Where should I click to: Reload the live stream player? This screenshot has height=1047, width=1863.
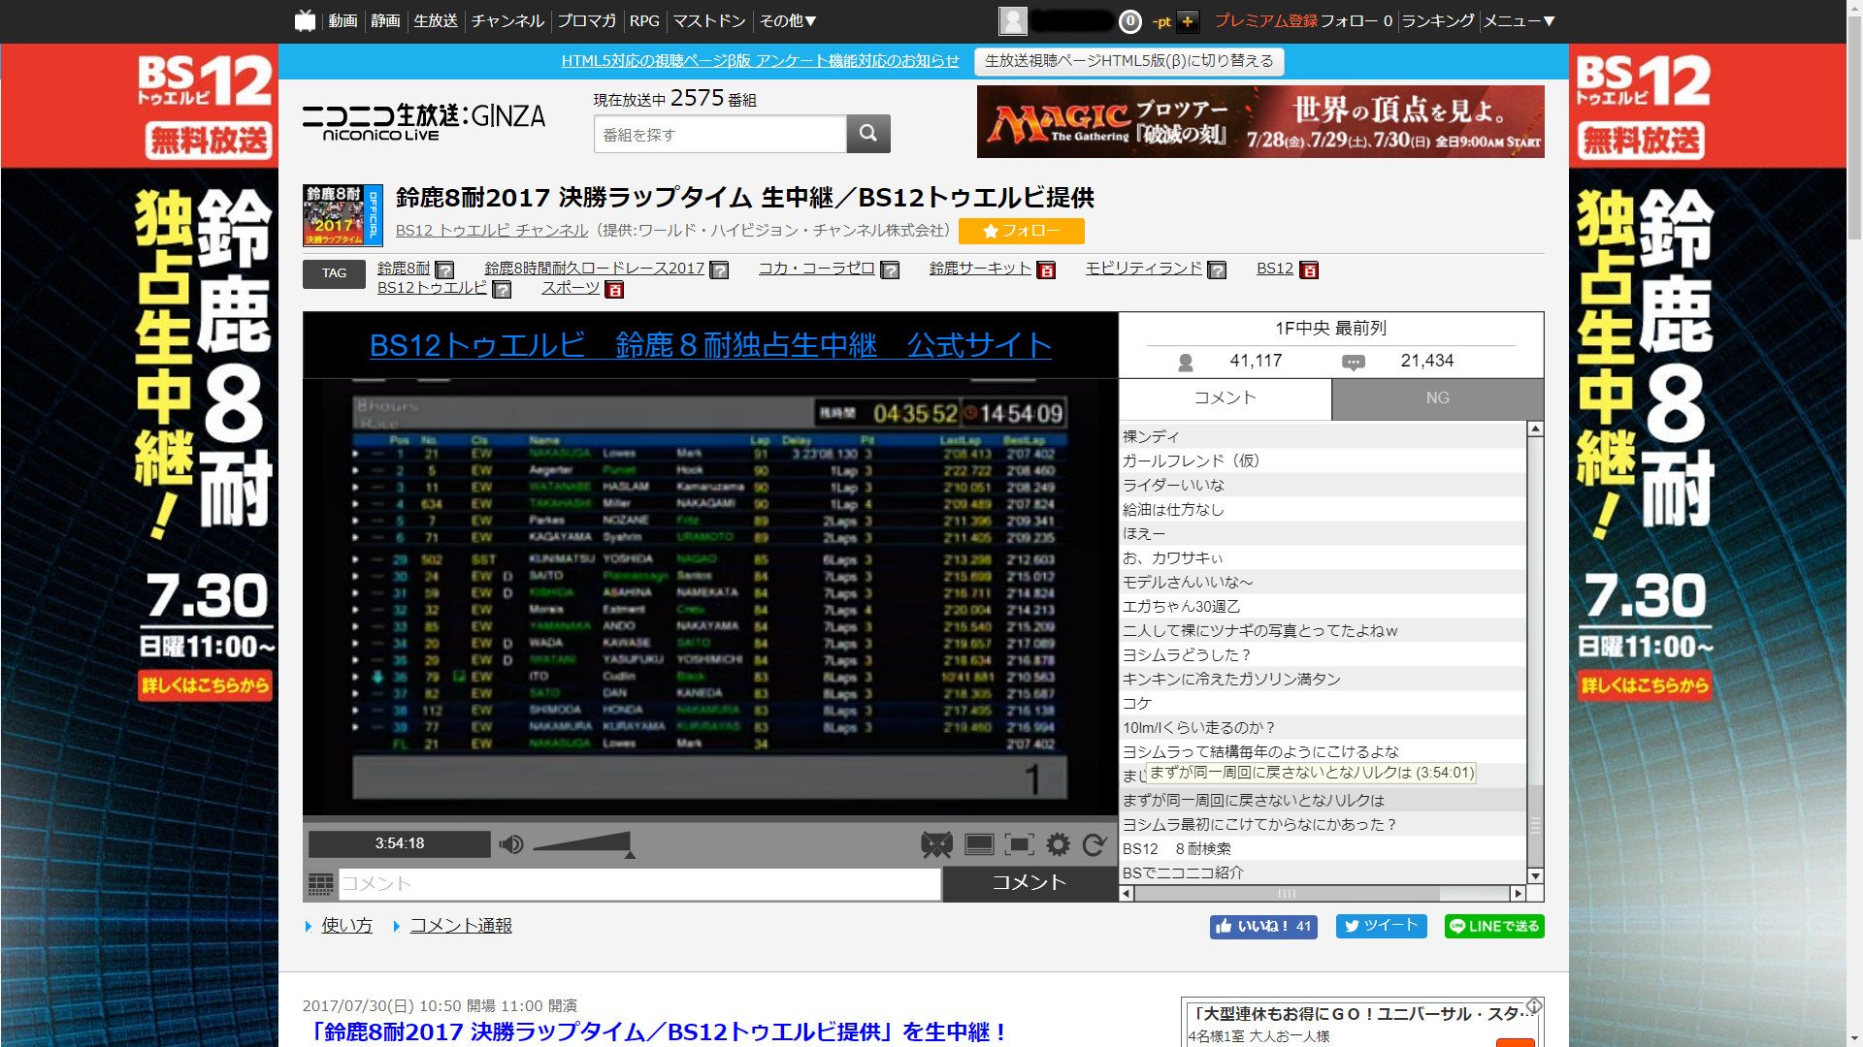tap(1095, 844)
